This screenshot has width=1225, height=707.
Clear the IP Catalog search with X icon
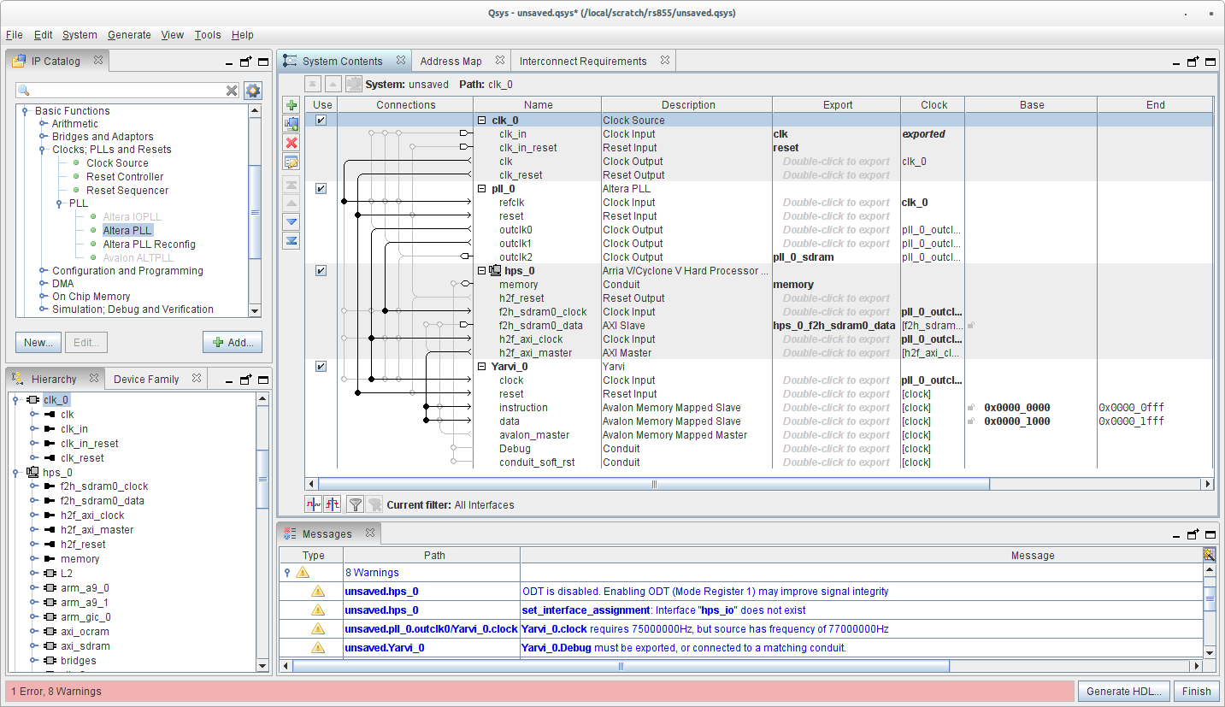[x=232, y=91]
